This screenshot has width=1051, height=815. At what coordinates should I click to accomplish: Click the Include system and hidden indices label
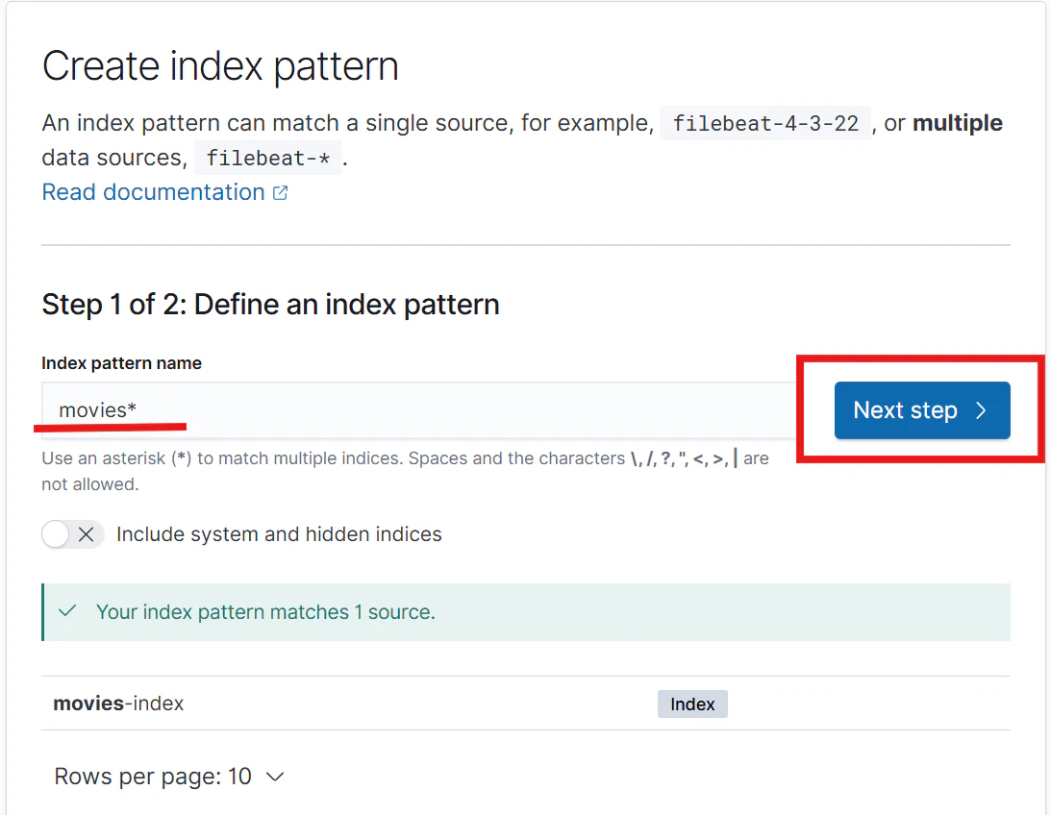tap(279, 534)
